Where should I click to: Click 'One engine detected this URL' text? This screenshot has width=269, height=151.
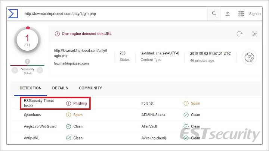coord(87,34)
